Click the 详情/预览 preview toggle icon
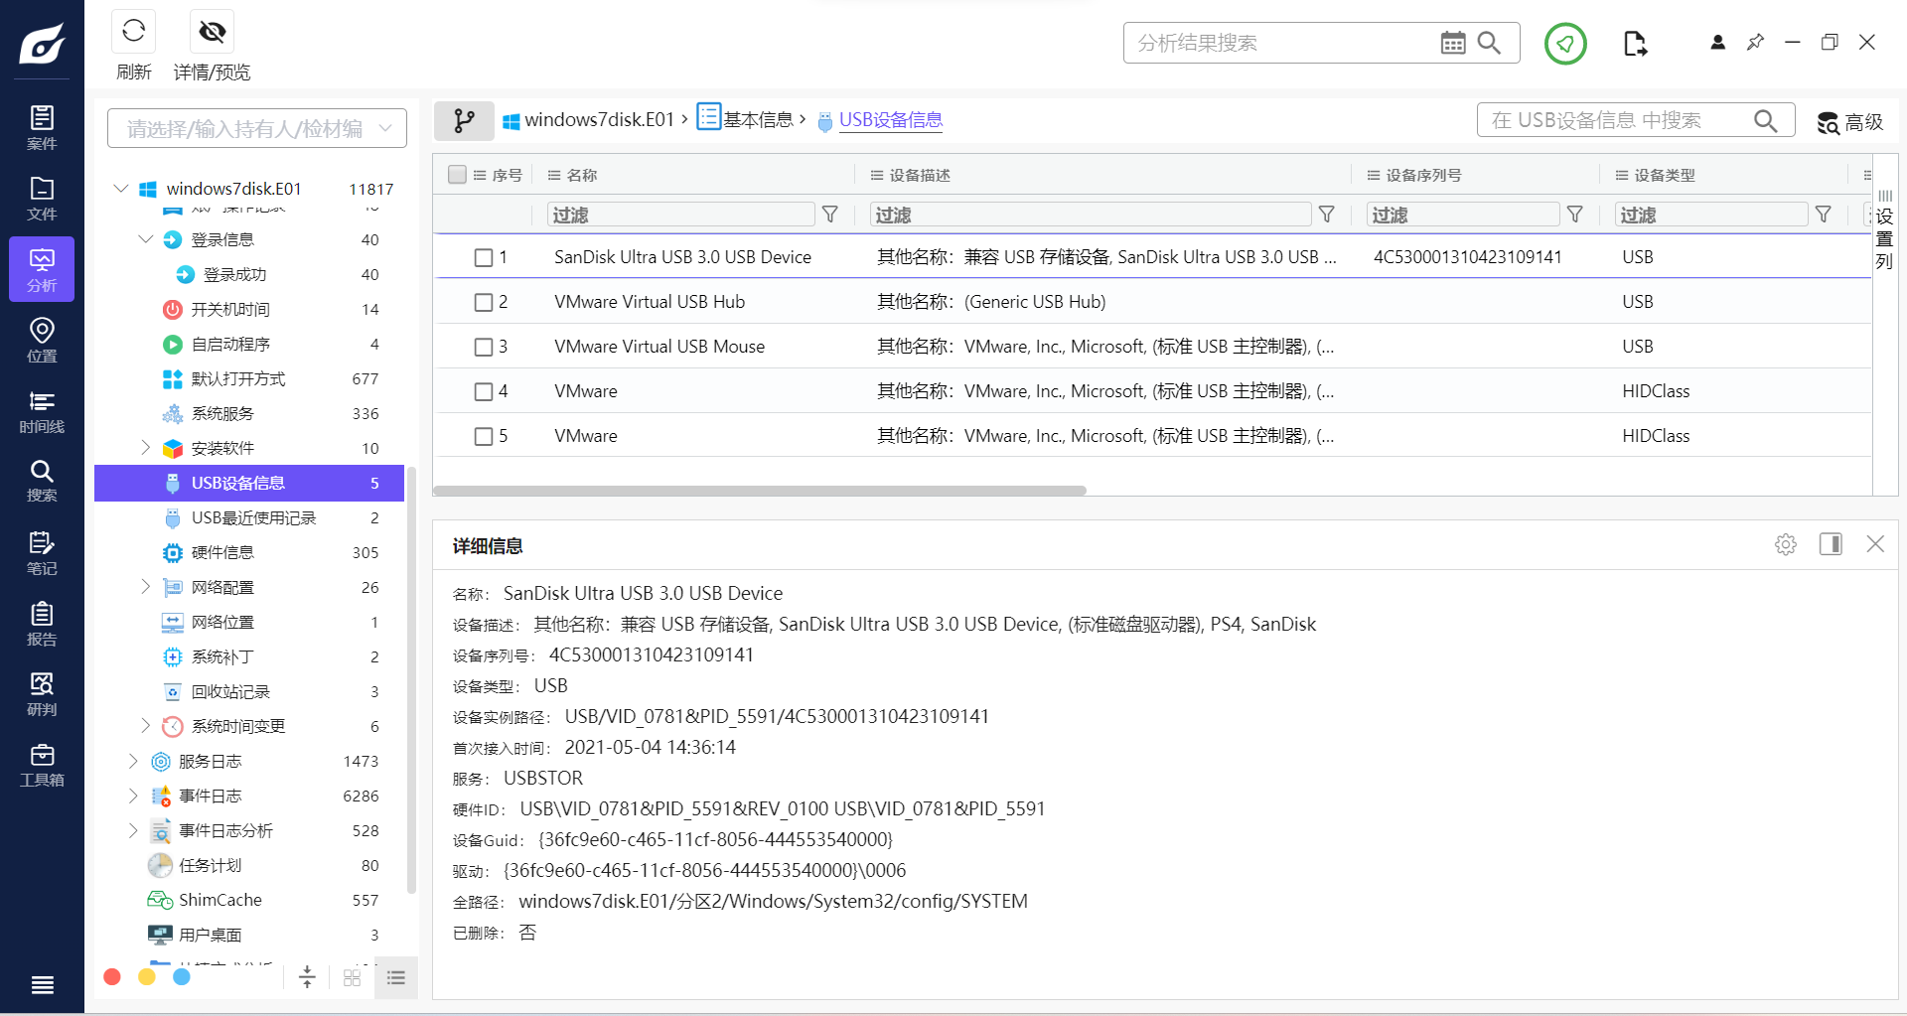Viewport: 1907px width, 1016px height. click(212, 32)
